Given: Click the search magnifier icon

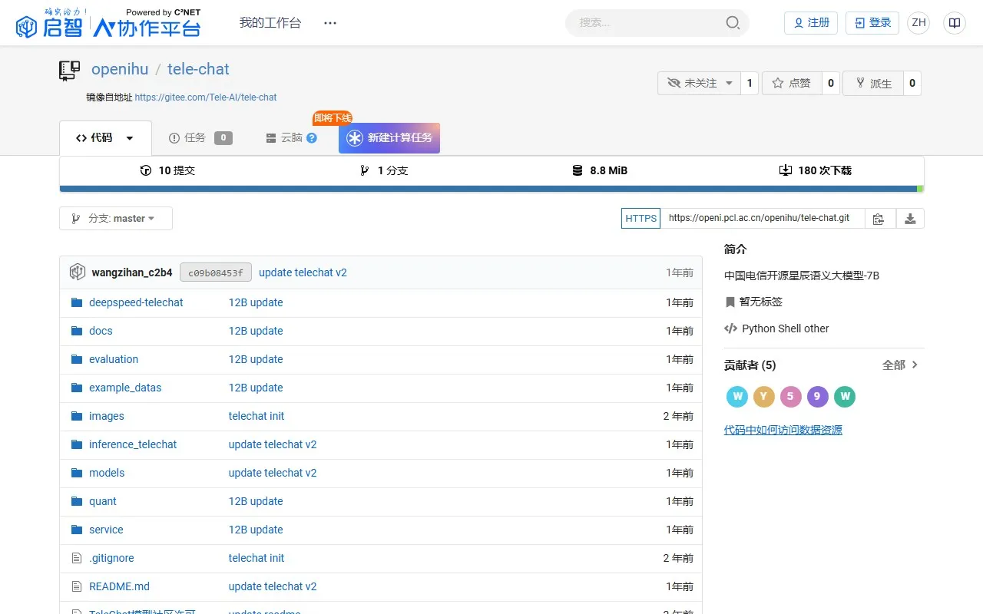Looking at the screenshot, I should (733, 23).
